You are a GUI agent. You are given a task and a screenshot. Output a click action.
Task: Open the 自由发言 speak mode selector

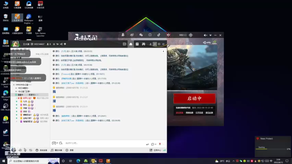coord(41,150)
